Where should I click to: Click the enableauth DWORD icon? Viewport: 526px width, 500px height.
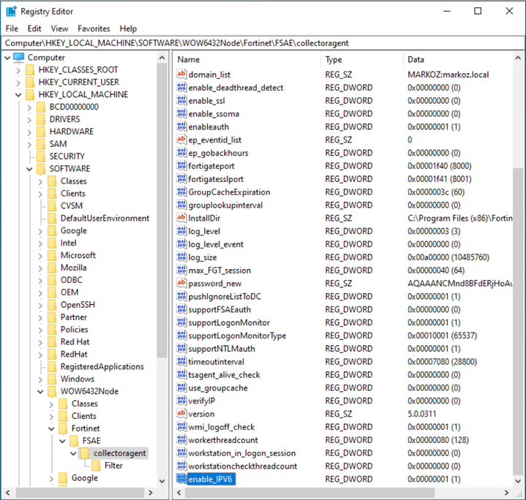181,126
